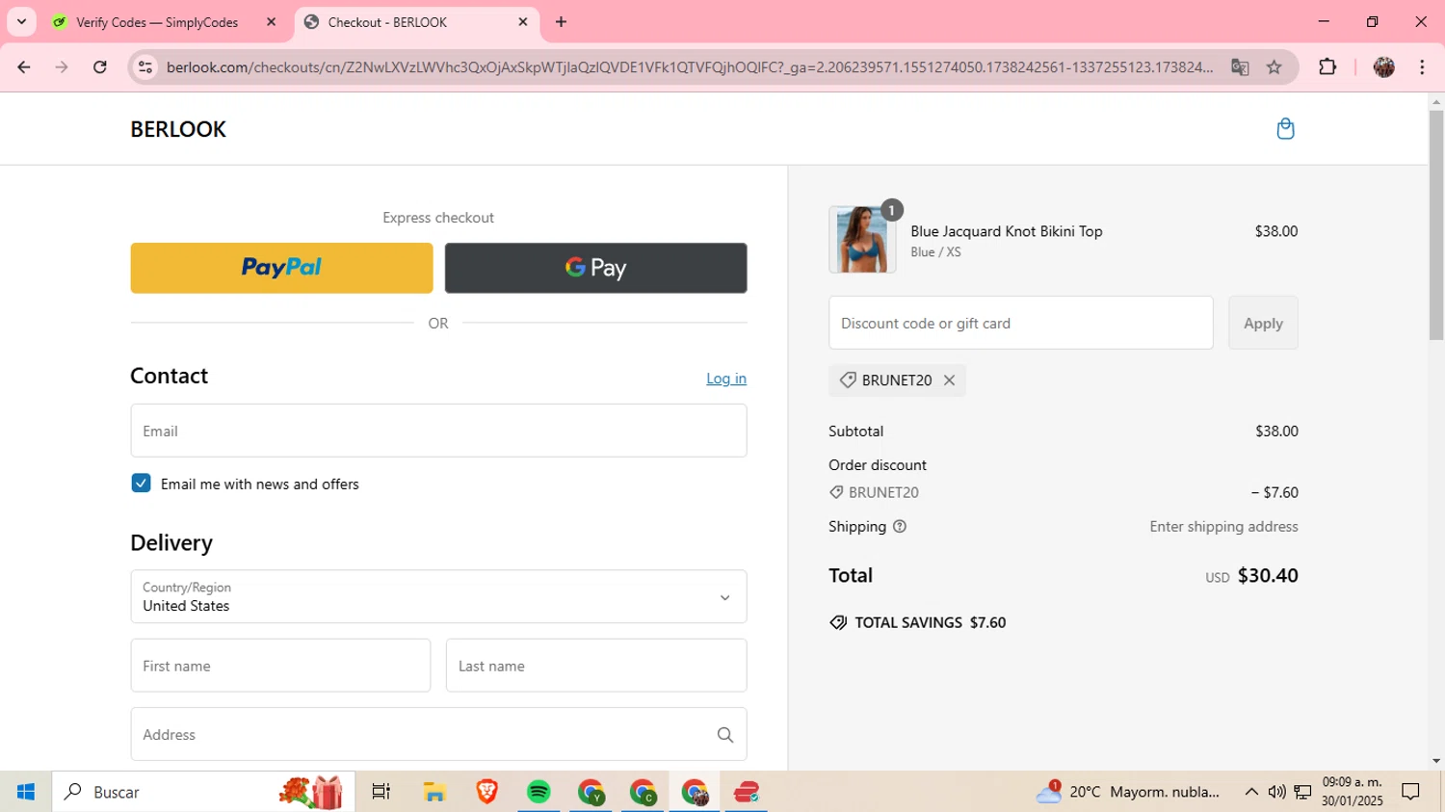
Task: Click the browser address bar URL
Action: [x=689, y=67]
